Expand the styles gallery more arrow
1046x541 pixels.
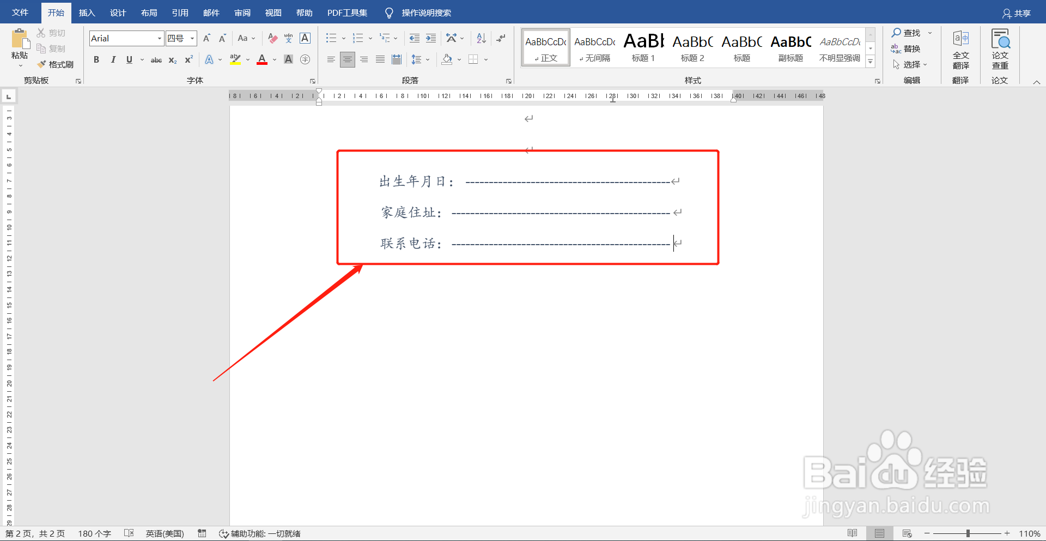(x=871, y=62)
